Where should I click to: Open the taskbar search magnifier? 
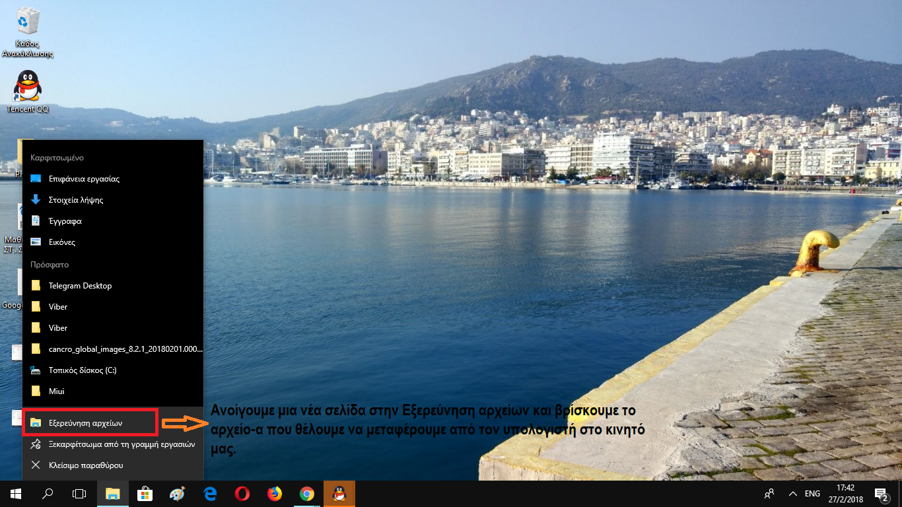48,493
